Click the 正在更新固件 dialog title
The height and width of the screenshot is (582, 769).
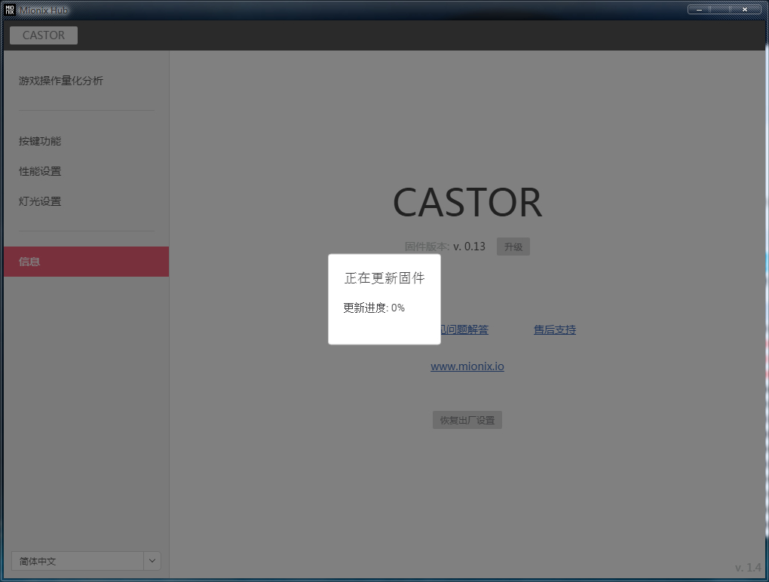pyautogui.click(x=384, y=278)
